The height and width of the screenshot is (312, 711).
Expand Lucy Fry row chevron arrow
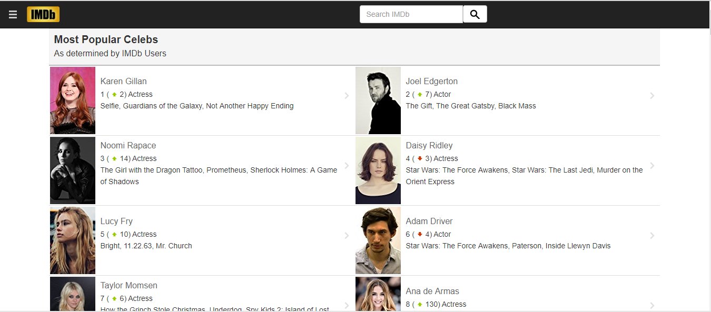click(347, 236)
